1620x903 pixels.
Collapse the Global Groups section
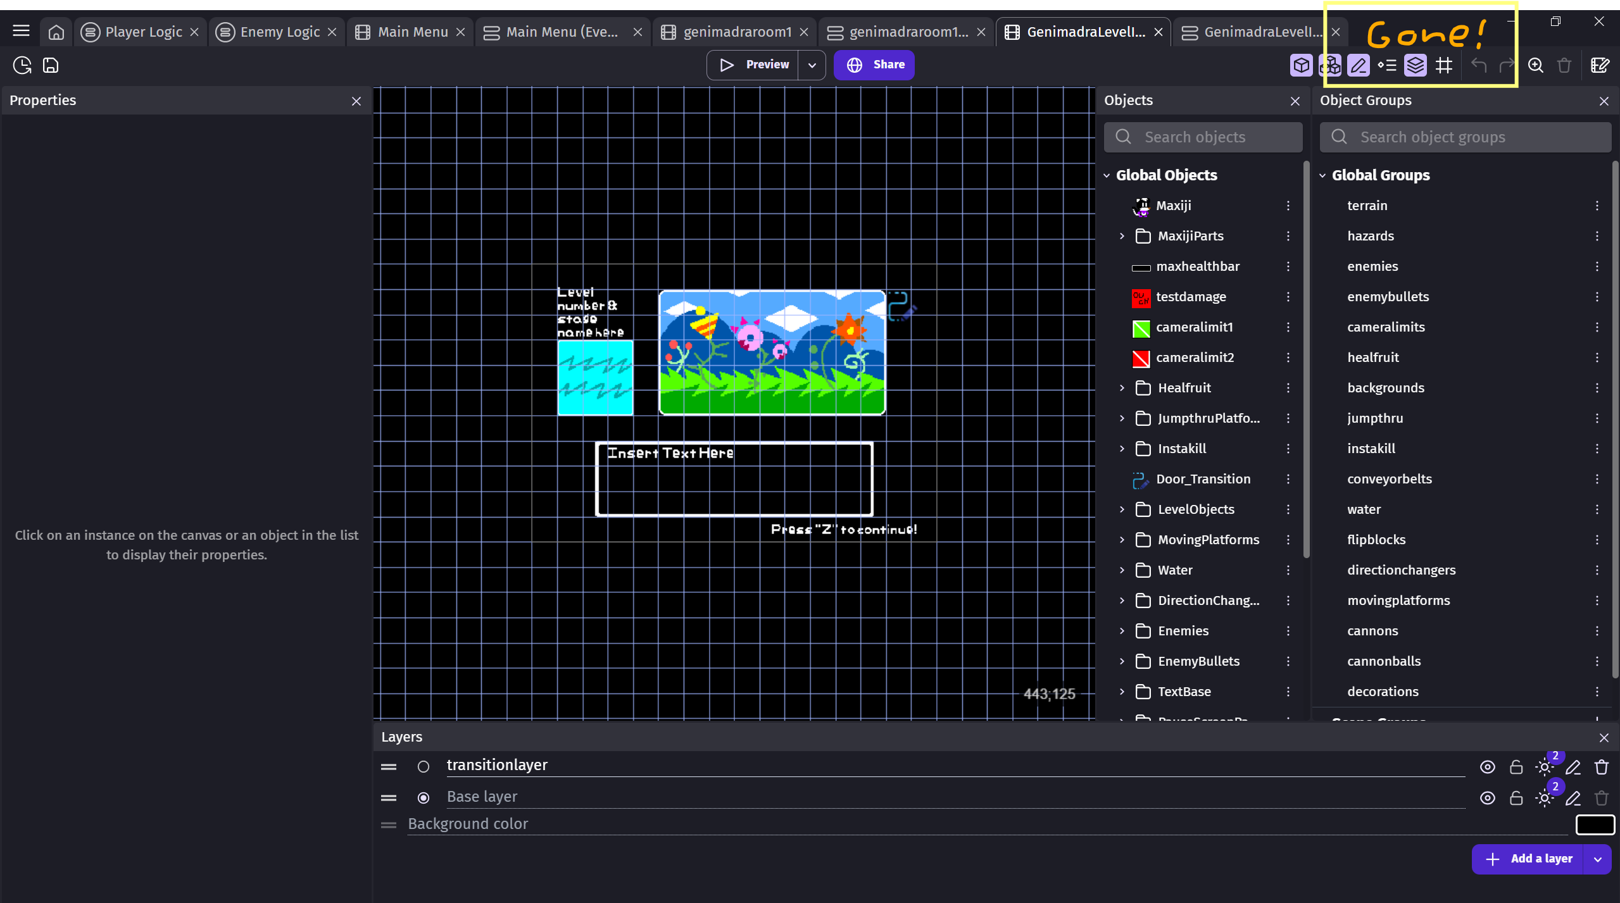coord(1322,175)
